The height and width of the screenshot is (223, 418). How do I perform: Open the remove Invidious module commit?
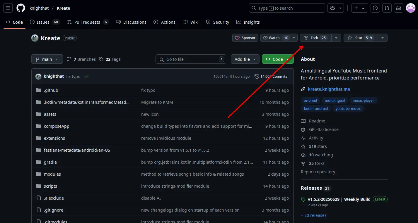click(x=166, y=138)
